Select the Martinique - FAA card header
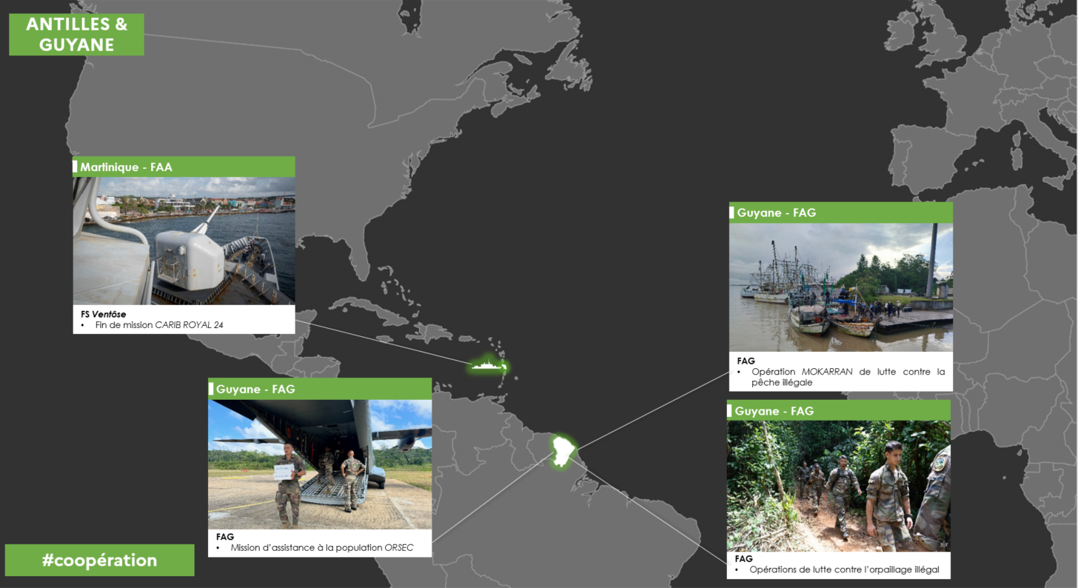 point(184,167)
